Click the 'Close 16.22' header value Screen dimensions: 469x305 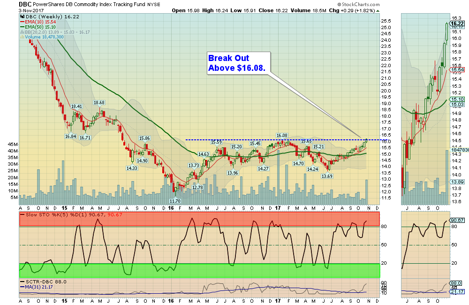[x=273, y=10]
